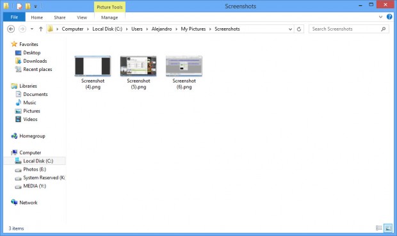Screen dimensions: 397x236
Task: Click the Recent places icon
Action: tap(18, 69)
